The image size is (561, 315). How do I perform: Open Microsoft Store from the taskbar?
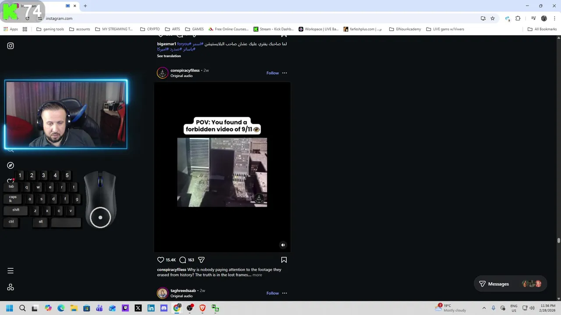click(x=86, y=308)
